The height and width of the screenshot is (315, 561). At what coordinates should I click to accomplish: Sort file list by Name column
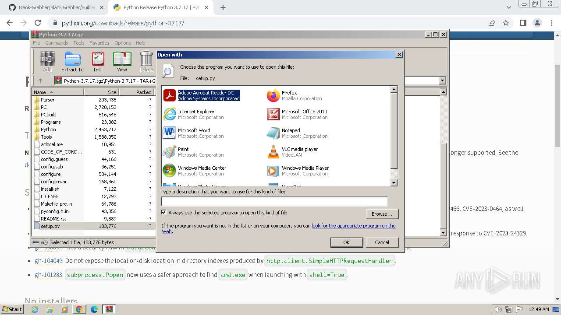(x=57, y=92)
